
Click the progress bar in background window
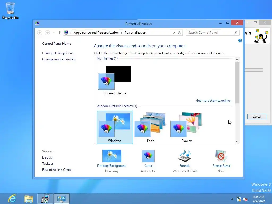click(x=254, y=70)
